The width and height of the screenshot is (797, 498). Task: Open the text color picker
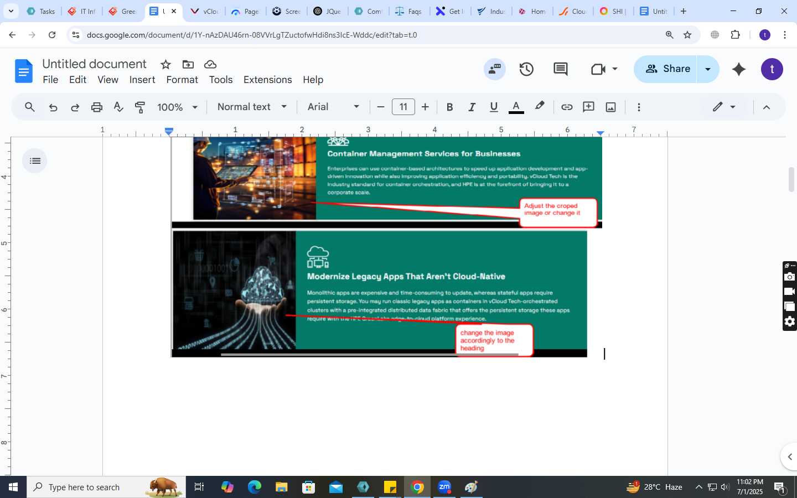(516, 107)
